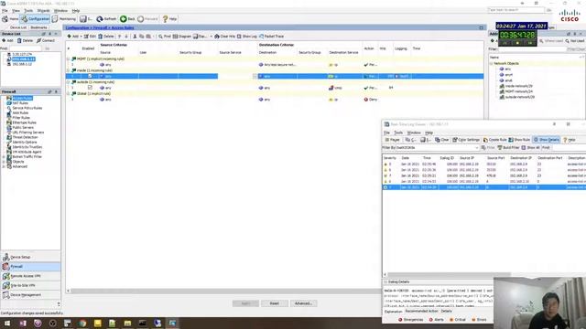Screen dimensions: 586x329
Task: Open Remote Access VPN section
Action: [30, 276]
